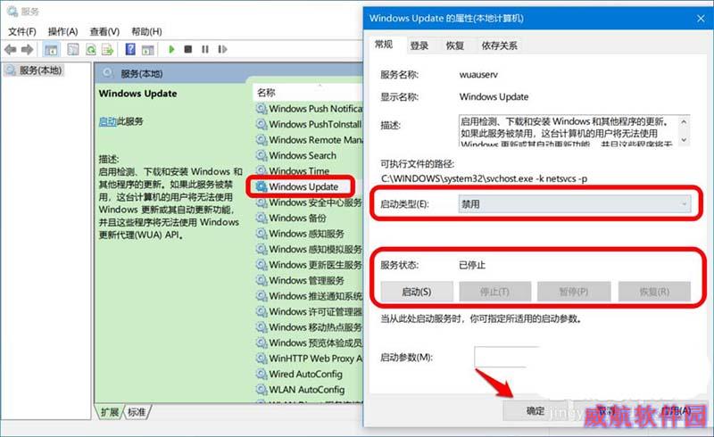
Task: Click the 确定 button
Action: [x=535, y=410]
